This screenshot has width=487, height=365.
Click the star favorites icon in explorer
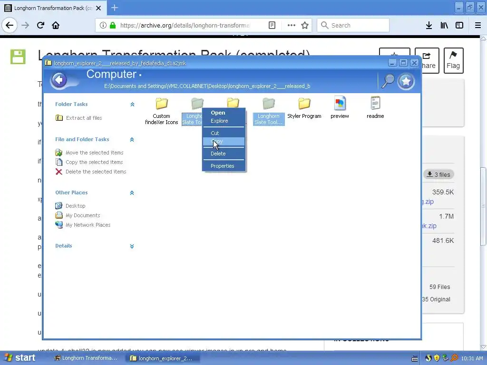(406, 81)
